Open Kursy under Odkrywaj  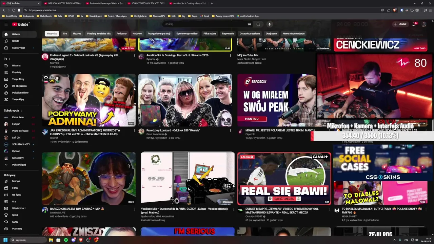pos(19,222)
